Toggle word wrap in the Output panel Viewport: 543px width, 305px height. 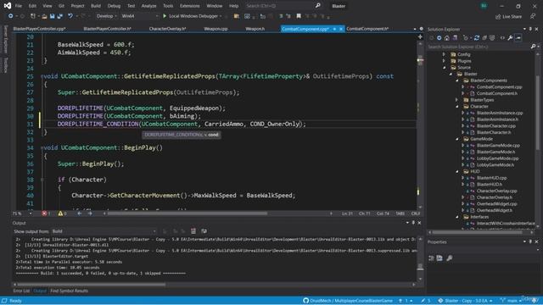[204, 231]
